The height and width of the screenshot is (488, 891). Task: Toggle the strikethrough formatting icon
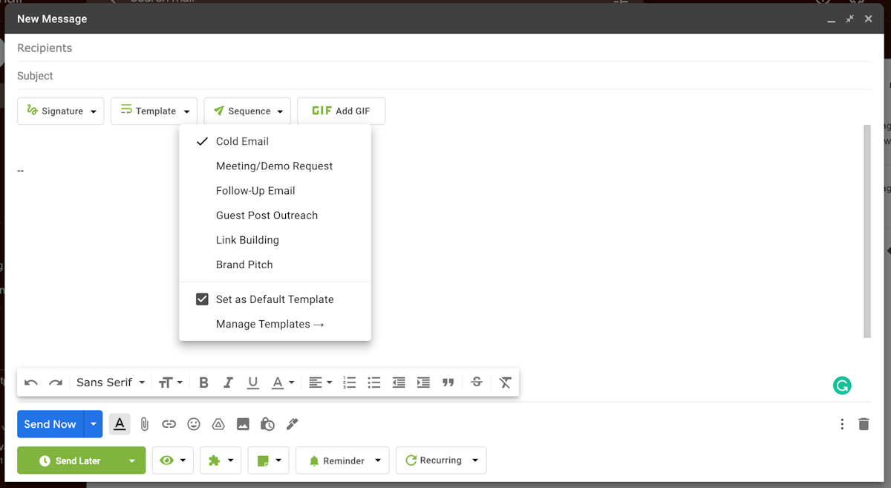click(477, 382)
